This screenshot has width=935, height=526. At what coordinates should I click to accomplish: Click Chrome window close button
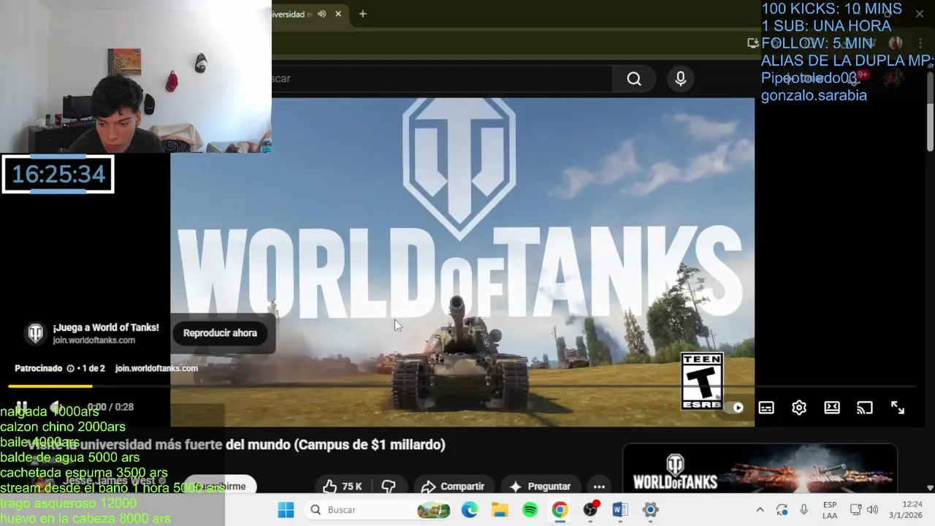(x=920, y=13)
